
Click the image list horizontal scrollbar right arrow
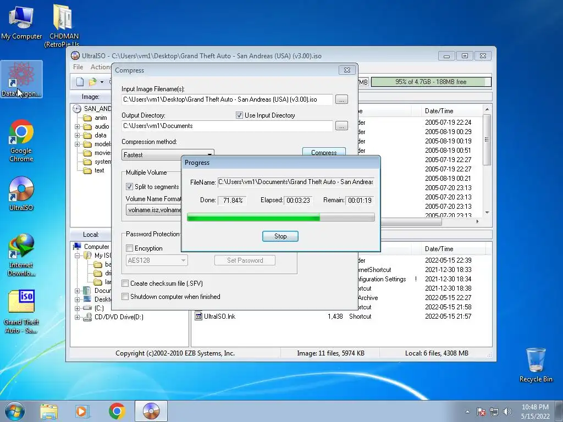(x=477, y=222)
